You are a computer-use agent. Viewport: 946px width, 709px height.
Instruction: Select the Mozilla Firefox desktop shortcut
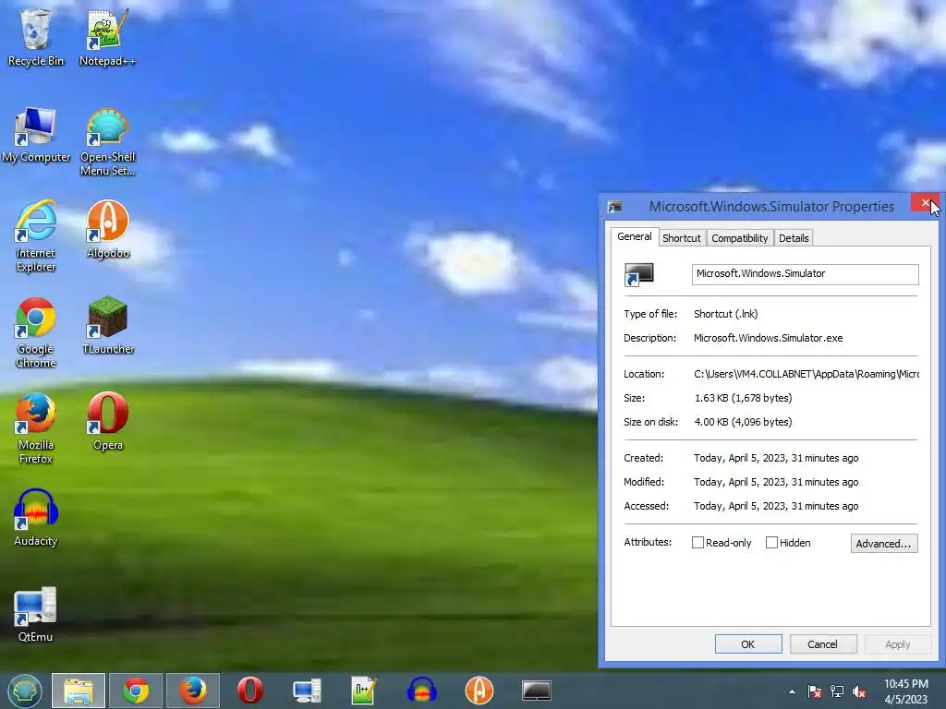36,428
